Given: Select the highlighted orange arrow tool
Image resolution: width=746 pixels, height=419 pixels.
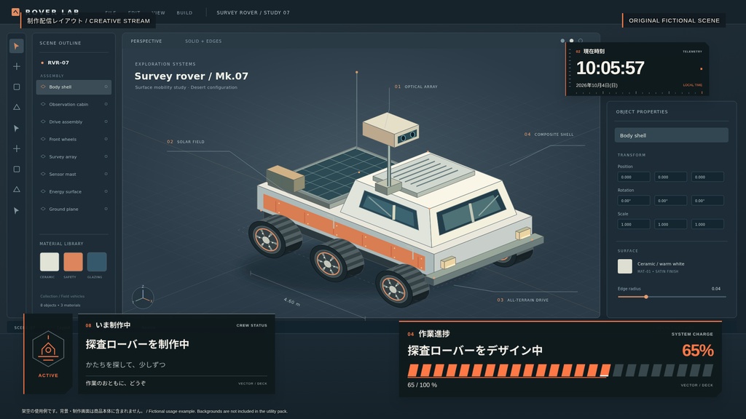Looking at the screenshot, I should pyautogui.click(x=16, y=46).
